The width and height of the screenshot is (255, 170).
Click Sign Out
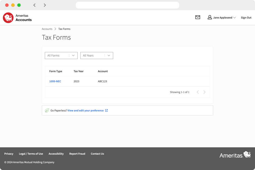point(246,17)
